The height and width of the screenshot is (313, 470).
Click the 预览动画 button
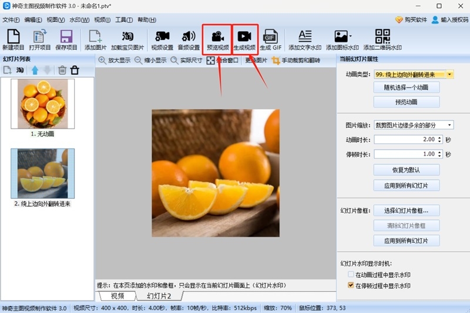coord(407,102)
